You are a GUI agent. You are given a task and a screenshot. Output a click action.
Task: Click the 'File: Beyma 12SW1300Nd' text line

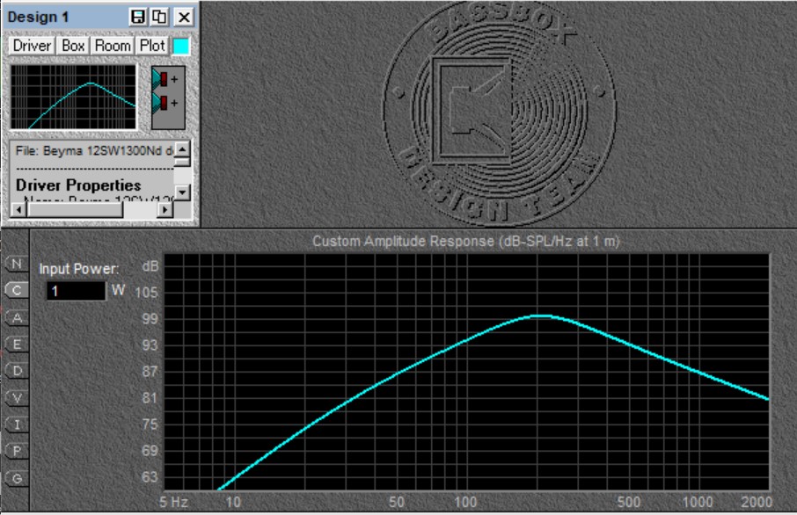[x=94, y=151]
